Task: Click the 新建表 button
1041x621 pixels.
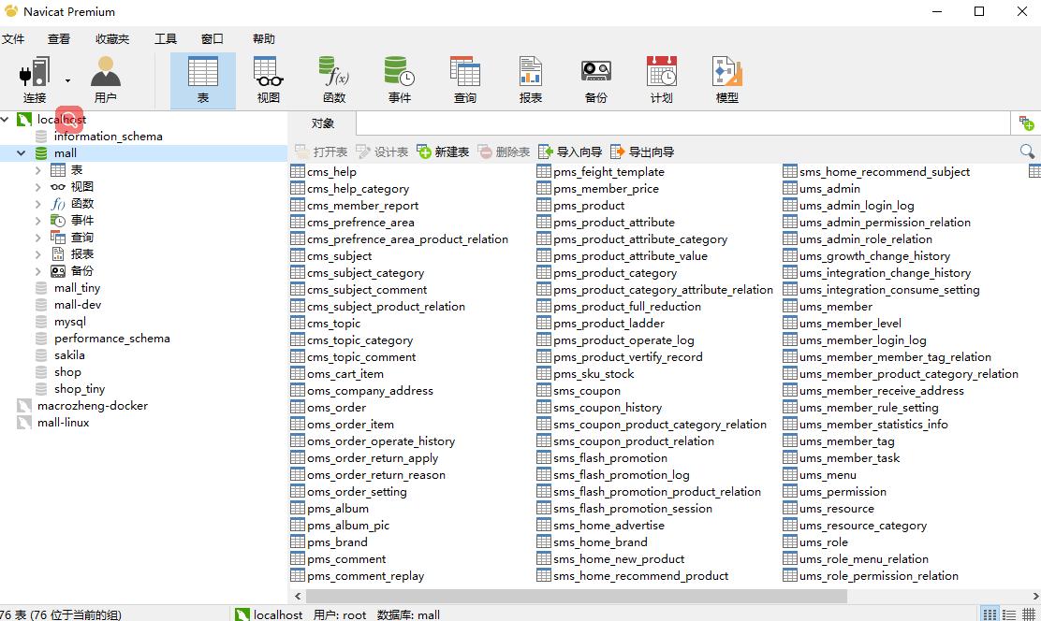Action: [x=443, y=152]
